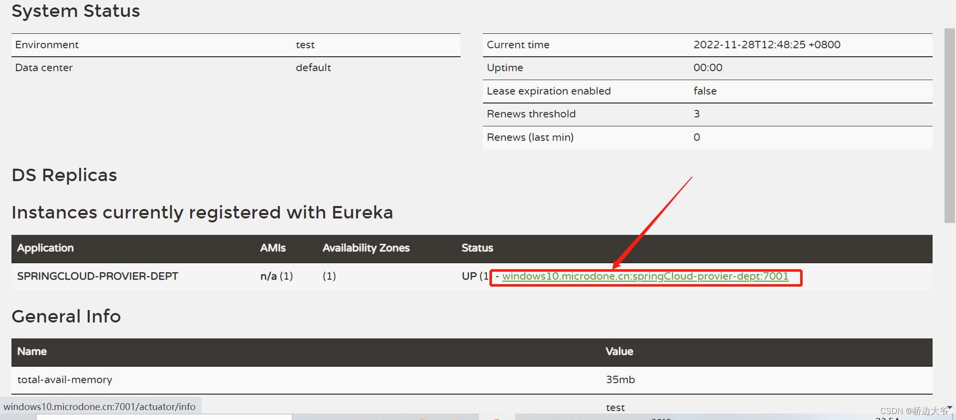The width and height of the screenshot is (956, 420).
Task: Click the AMIs column header
Action: click(273, 248)
